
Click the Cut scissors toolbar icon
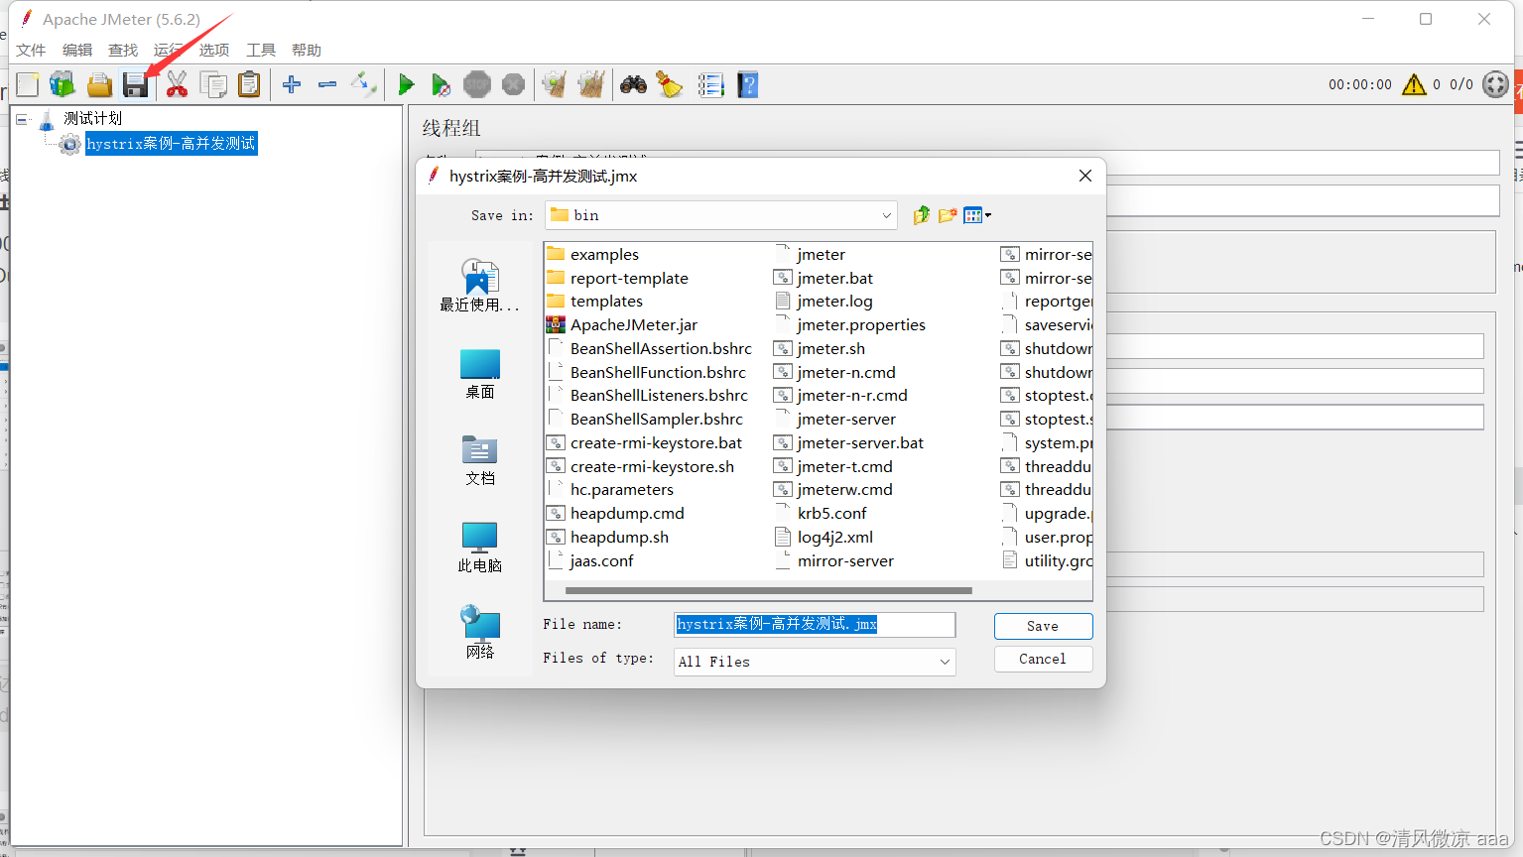tap(177, 84)
